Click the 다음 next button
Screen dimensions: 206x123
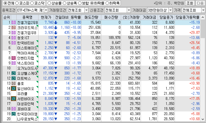pyautogui.click(x=200, y=3)
